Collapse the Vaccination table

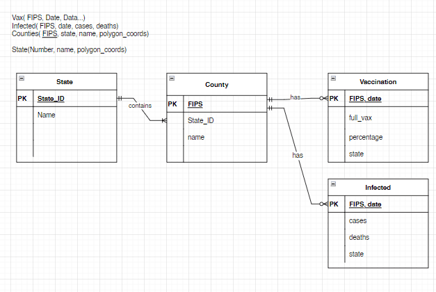tap(333, 78)
